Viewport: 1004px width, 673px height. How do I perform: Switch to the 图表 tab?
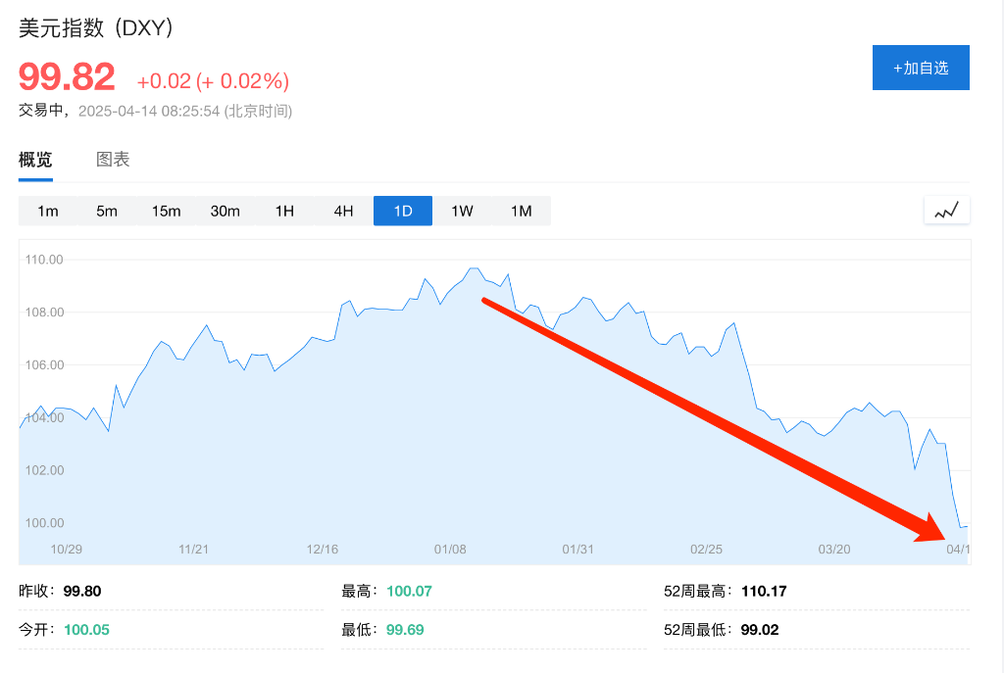113,160
